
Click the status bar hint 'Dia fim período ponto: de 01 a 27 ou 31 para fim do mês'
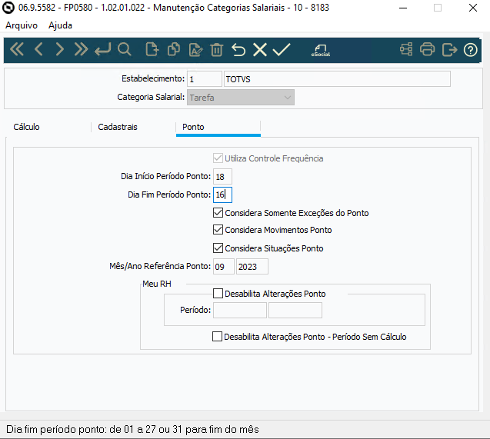click(x=132, y=429)
